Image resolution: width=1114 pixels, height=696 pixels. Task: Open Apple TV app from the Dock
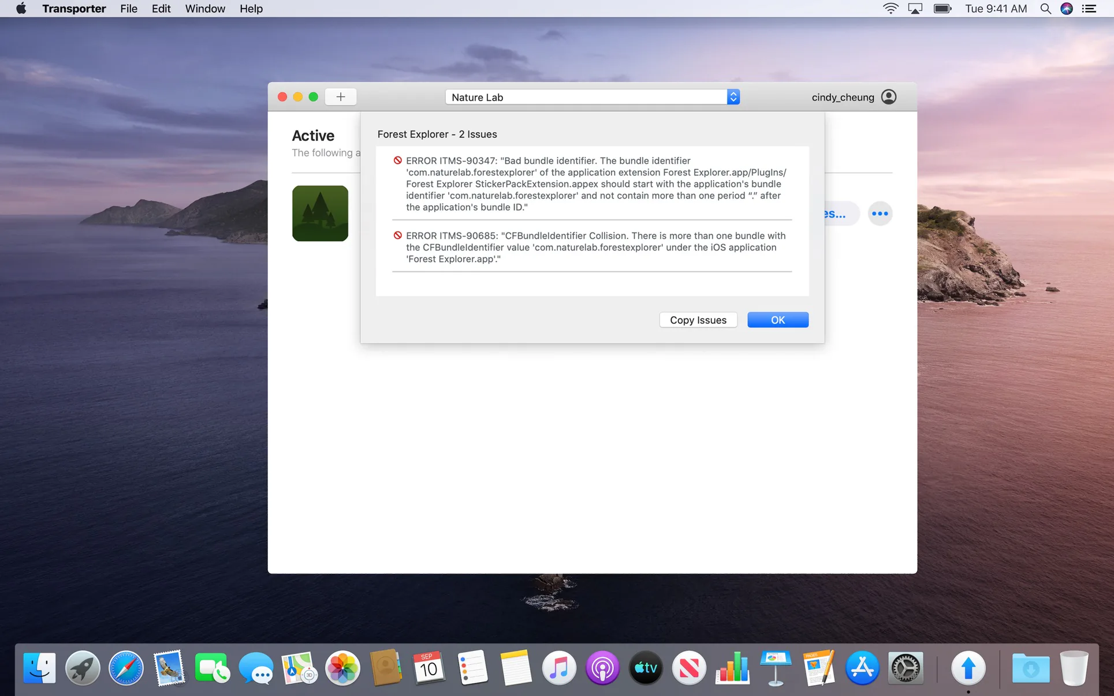point(646,668)
